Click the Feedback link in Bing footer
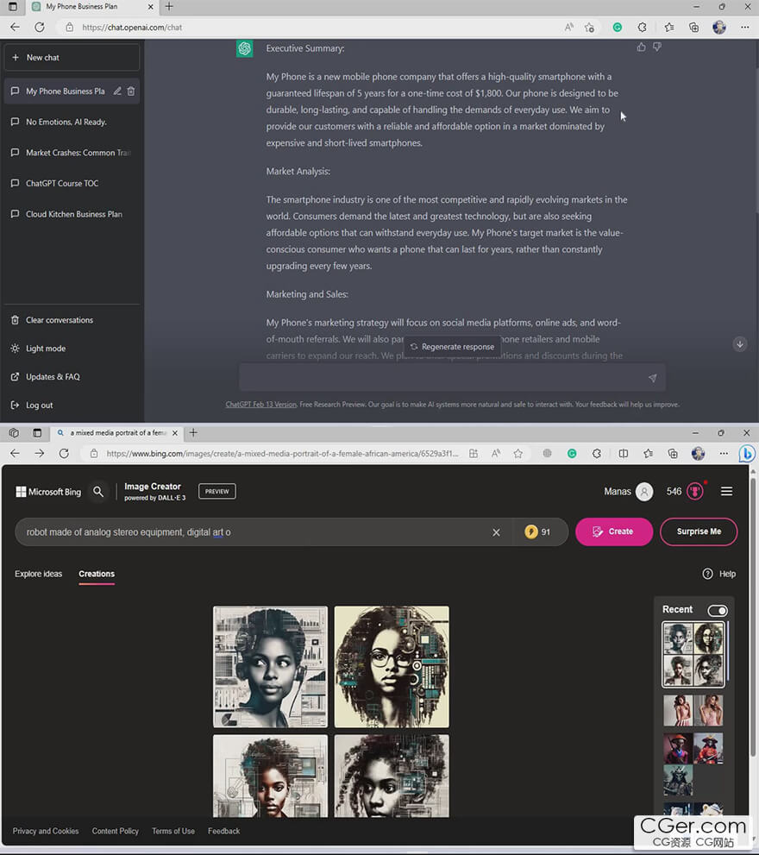Screen dimensions: 759x855 click(x=223, y=831)
